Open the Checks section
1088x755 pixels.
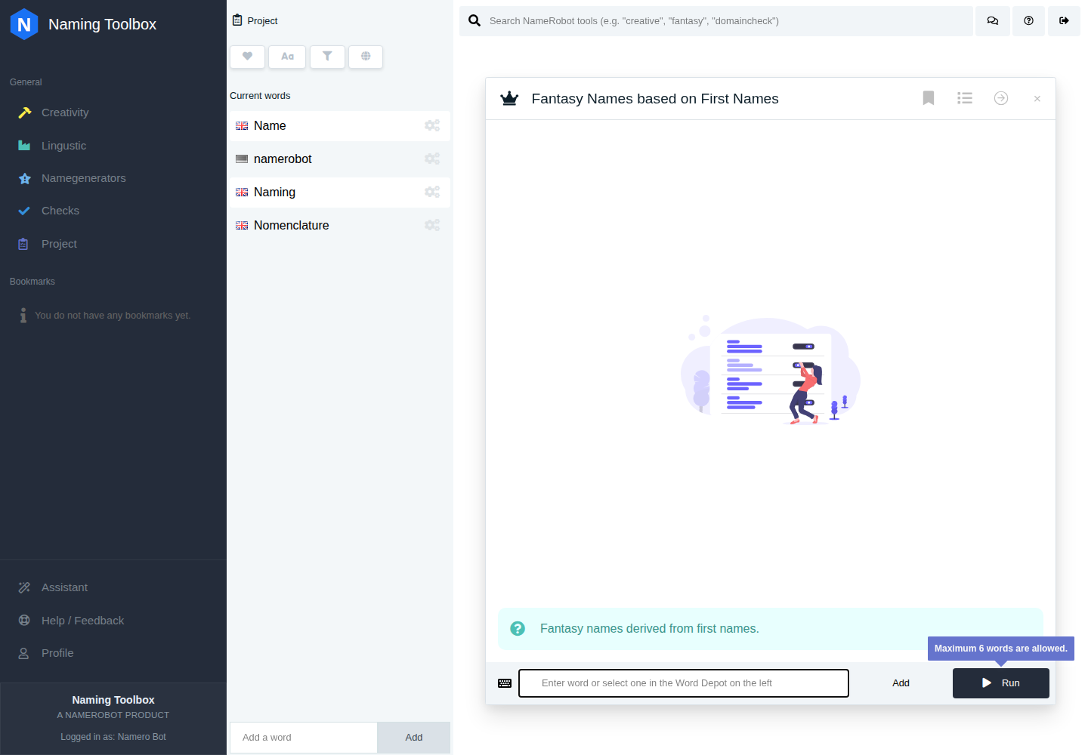tap(60, 211)
